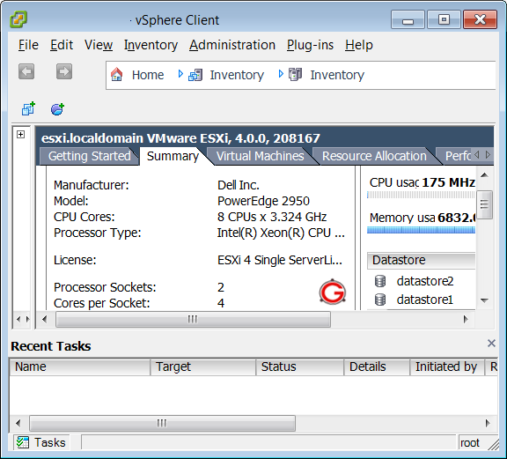Go forward with the navigation arrow
Image resolution: width=507 pixels, height=459 pixels.
[64, 71]
